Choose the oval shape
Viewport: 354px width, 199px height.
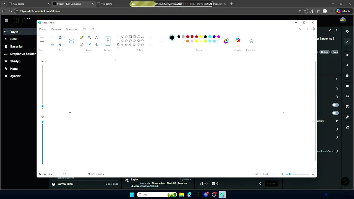click(x=126, y=36)
